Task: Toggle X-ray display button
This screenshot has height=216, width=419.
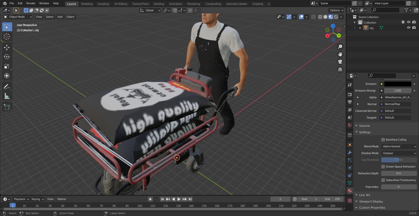Action: [313, 17]
